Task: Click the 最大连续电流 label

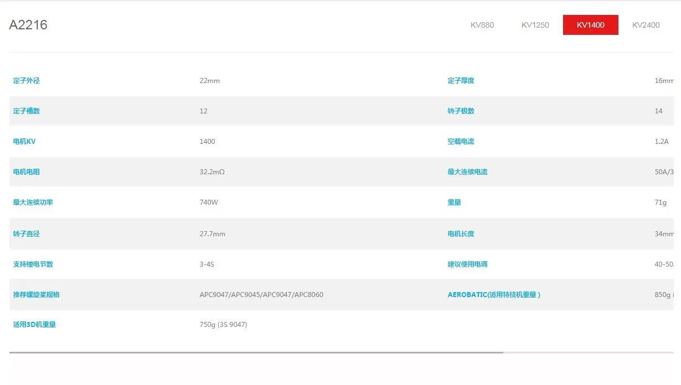Action: 468,172
